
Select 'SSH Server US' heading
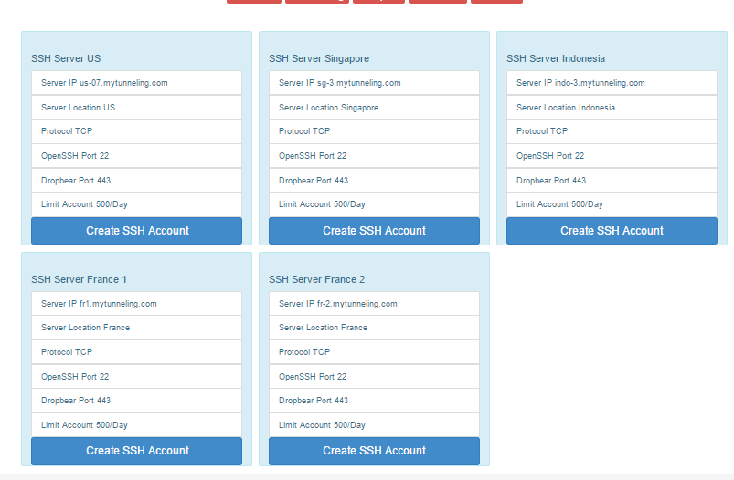click(66, 58)
